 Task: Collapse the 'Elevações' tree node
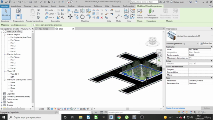[x=5, y=80]
